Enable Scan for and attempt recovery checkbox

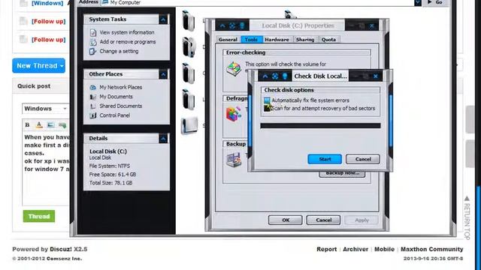click(x=268, y=108)
